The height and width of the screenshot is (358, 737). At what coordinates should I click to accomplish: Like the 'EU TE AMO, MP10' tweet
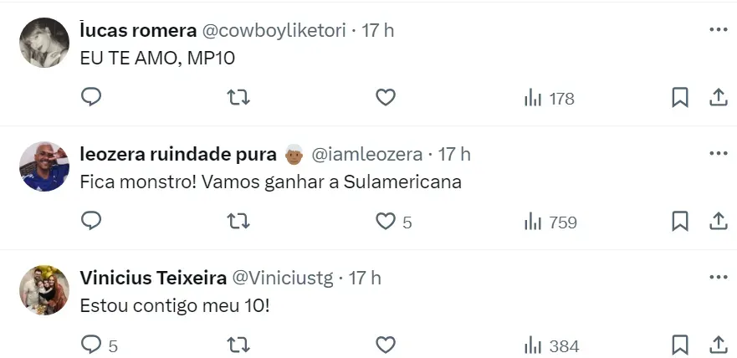pyautogui.click(x=385, y=98)
